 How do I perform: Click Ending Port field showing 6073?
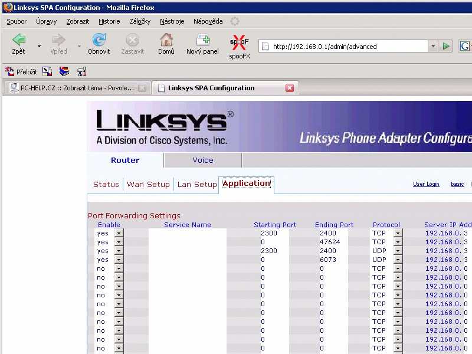click(333, 260)
